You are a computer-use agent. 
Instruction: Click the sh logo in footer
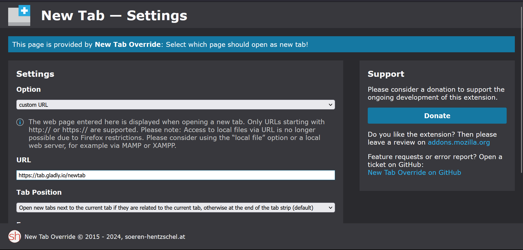click(15, 236)
